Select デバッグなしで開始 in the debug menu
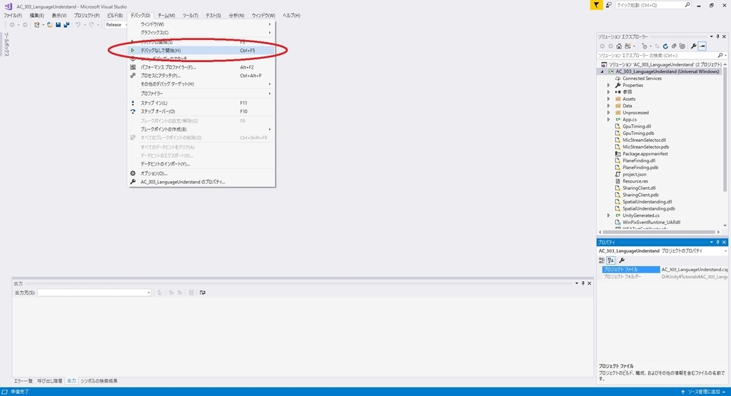Viewport: 731px width, 396px height. [x=201, y=51]
